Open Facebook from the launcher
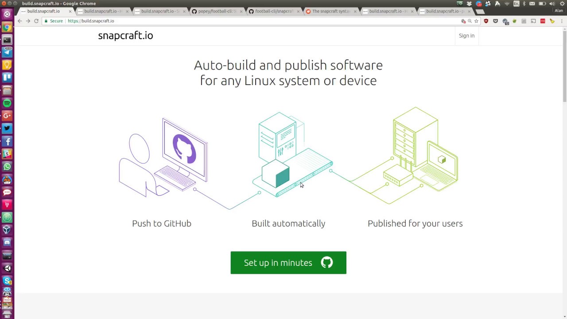Viewport: 567px width, 319px height. coord(7,141)
